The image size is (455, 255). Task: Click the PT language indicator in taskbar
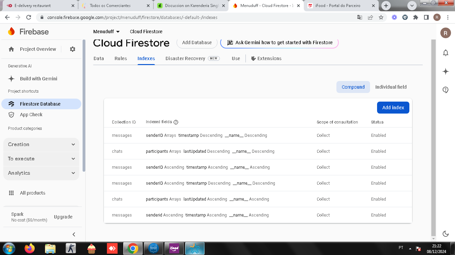pyautogui.click(x=401, y=248)
